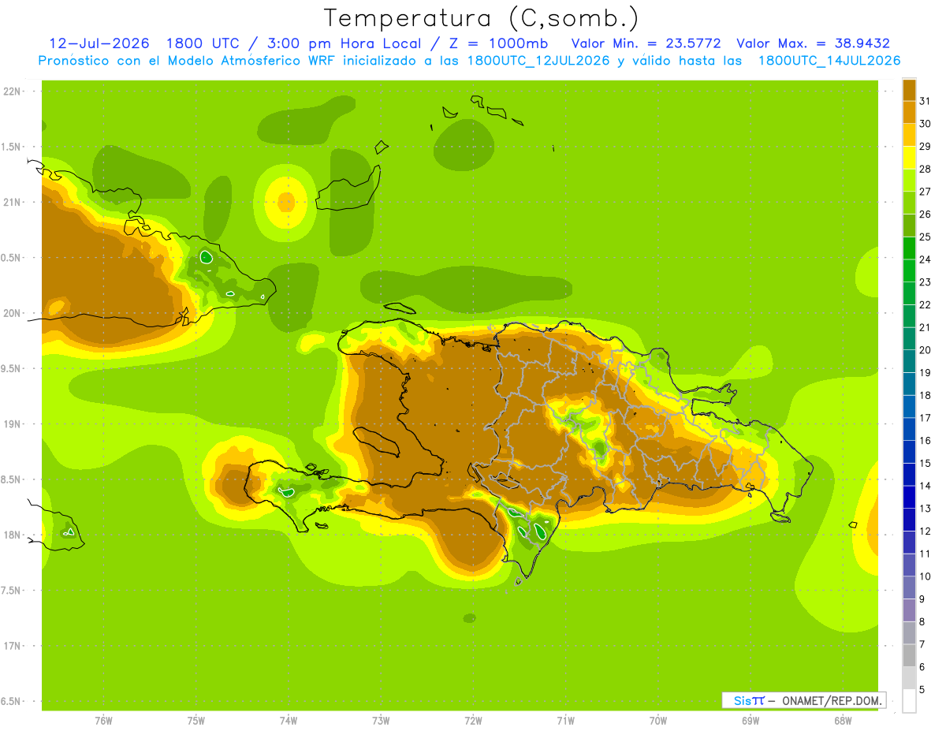Viewport: 946px width, 731px height.
Task: Click the latitude label "21N"
Action: click(x=13, y=202)
